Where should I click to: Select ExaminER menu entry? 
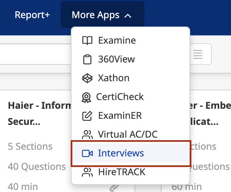(131, 115)
